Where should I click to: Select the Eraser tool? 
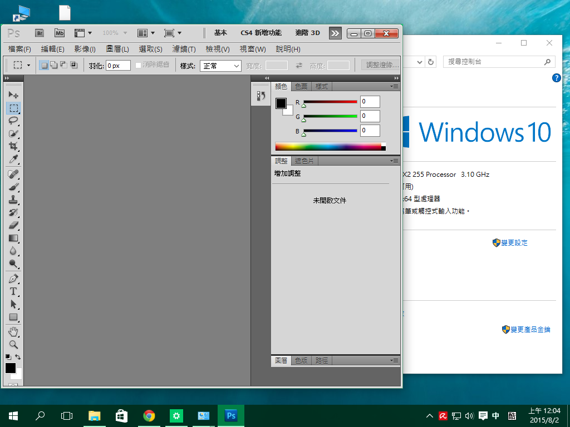pos(13,225)
